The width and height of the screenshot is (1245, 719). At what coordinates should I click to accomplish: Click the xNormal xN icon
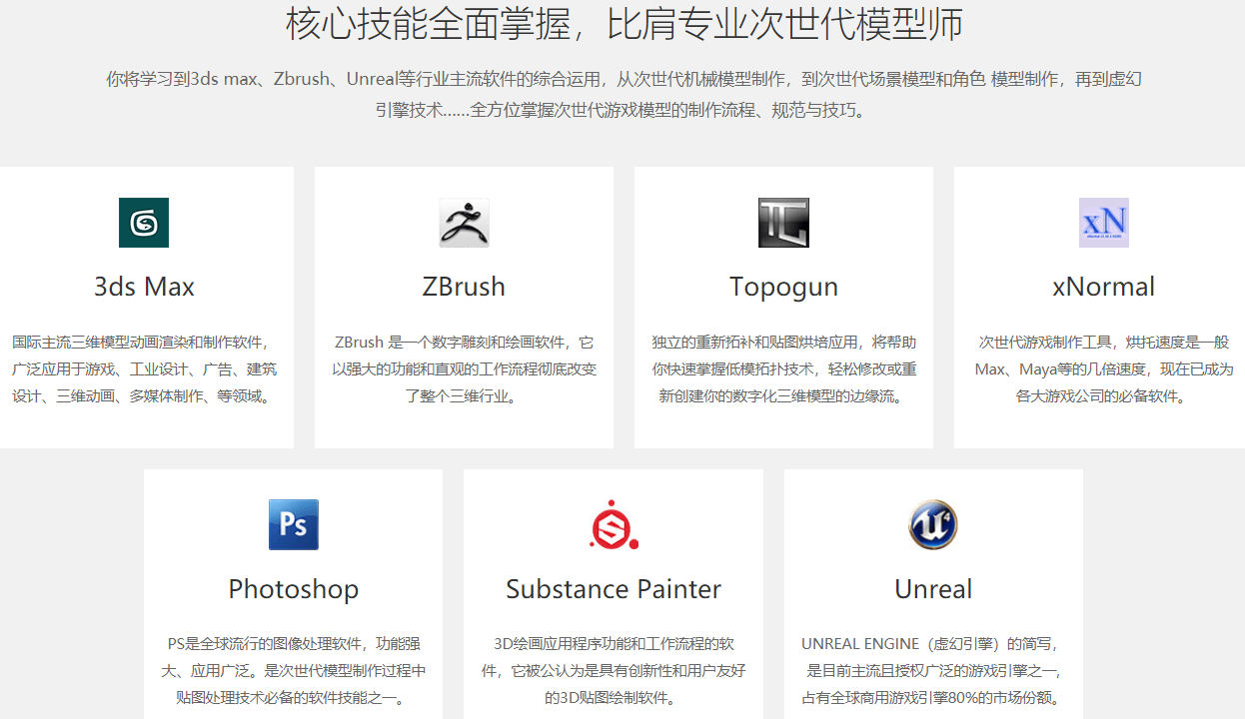click(1103, 223)
